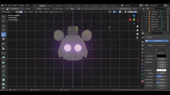Activate the Move tool
The height and width of the screenshot is (95, 170).
tap(3, 26)
